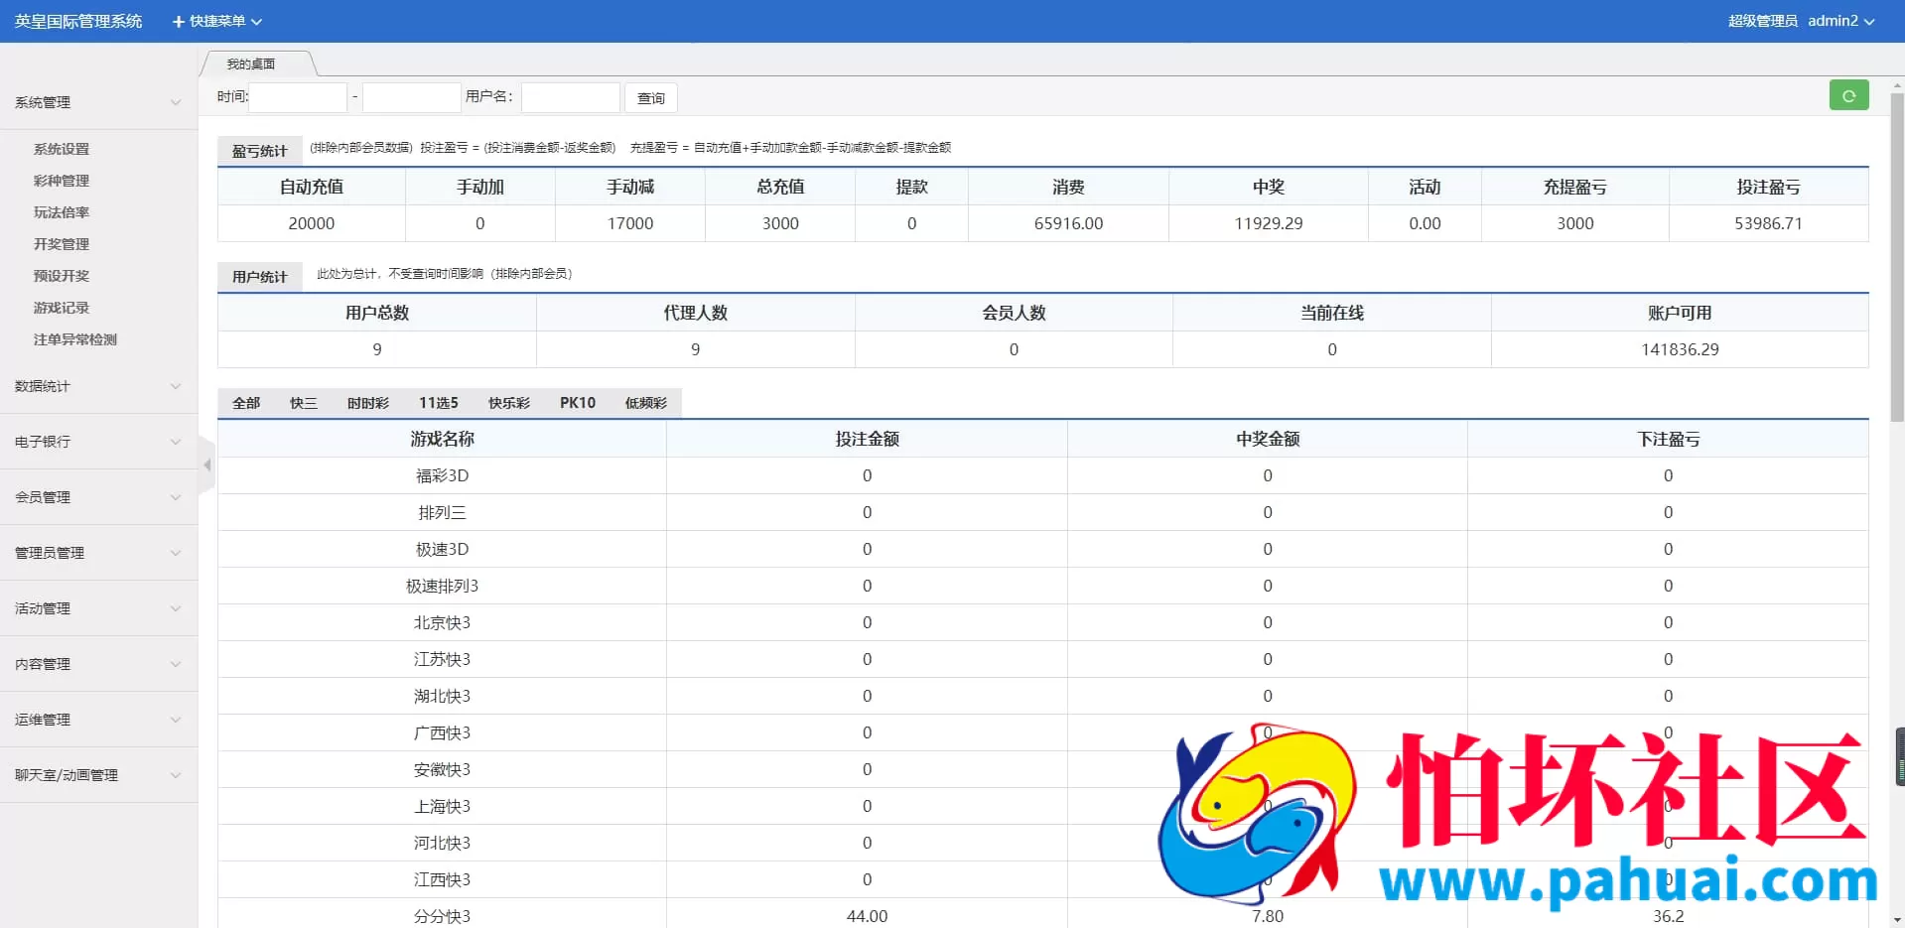Click the 查询 search button
This screenshot has width=1905, height=928.
click(x=650, y=97)
